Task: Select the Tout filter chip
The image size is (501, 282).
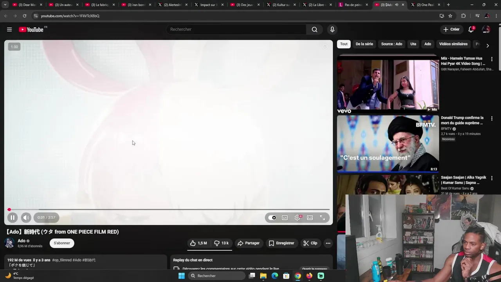Action: [x=344, y=44]
